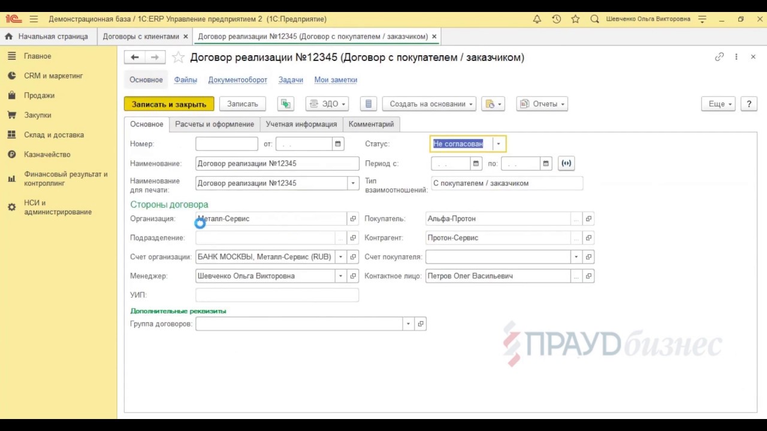Click the 'Записать и закрыть' button
The height and width of the screenshot is (431, 767).
169,104
